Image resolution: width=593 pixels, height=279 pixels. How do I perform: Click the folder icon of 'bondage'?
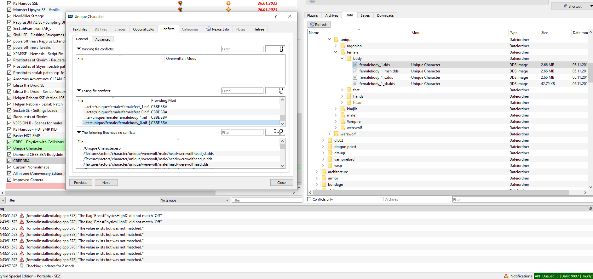click(324, 185)
